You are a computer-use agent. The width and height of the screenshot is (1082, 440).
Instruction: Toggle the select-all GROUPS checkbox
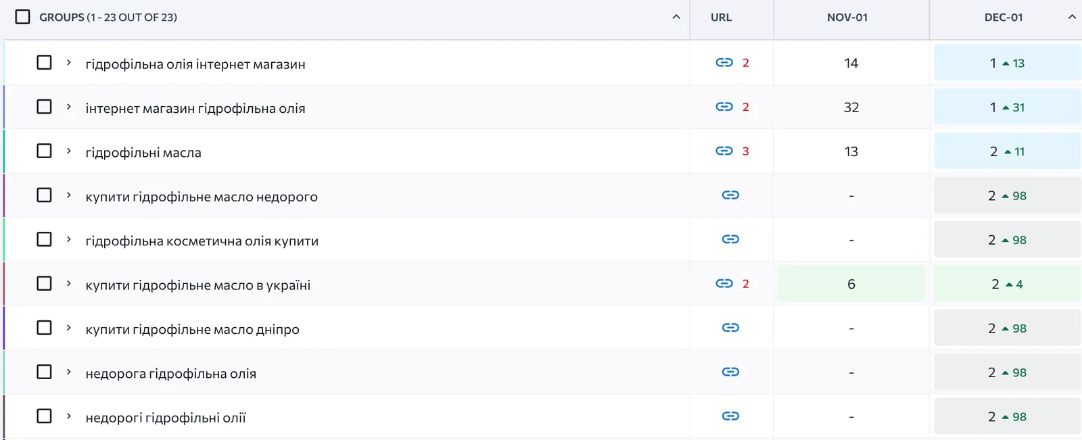coord(22,17)
